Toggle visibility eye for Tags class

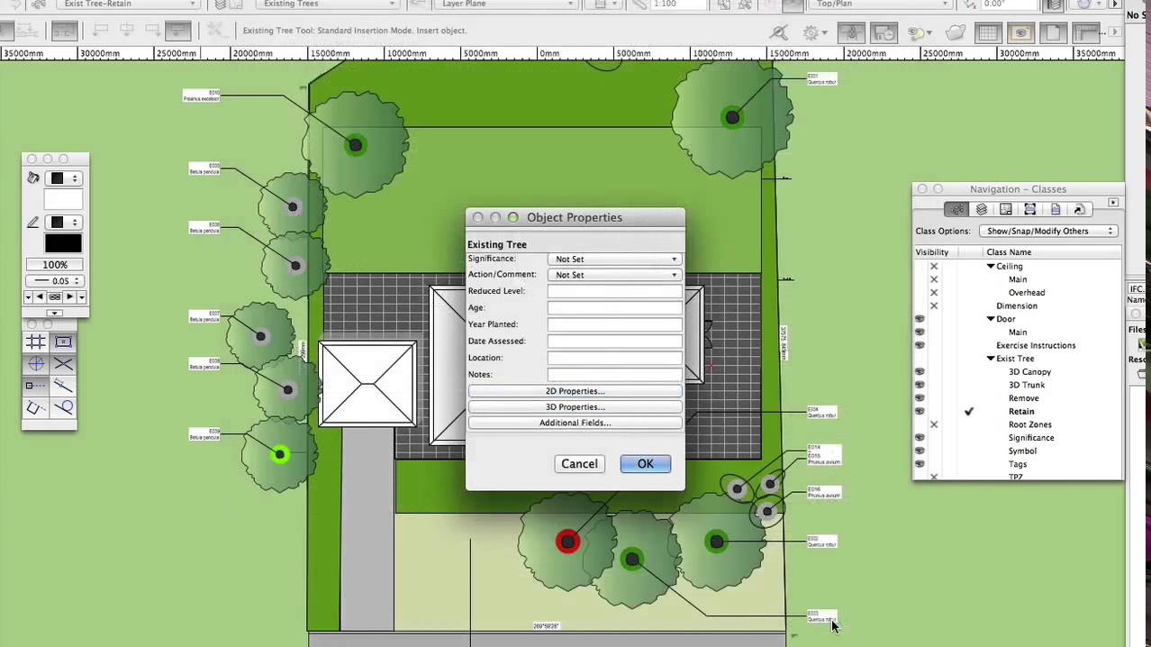tap(920, 464)
